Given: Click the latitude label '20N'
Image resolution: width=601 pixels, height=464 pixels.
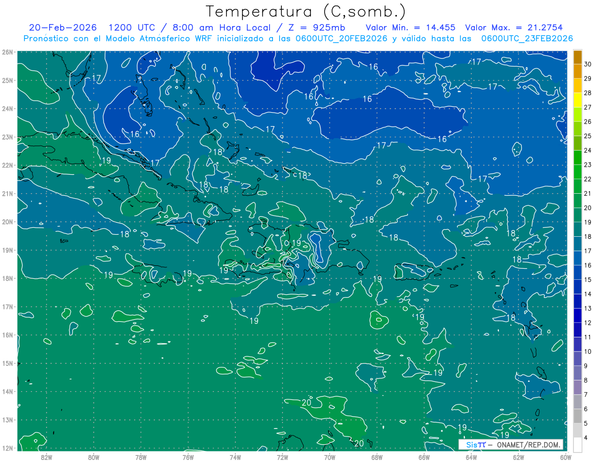Looking at the screenshot, I should click(x=8, y=222).
